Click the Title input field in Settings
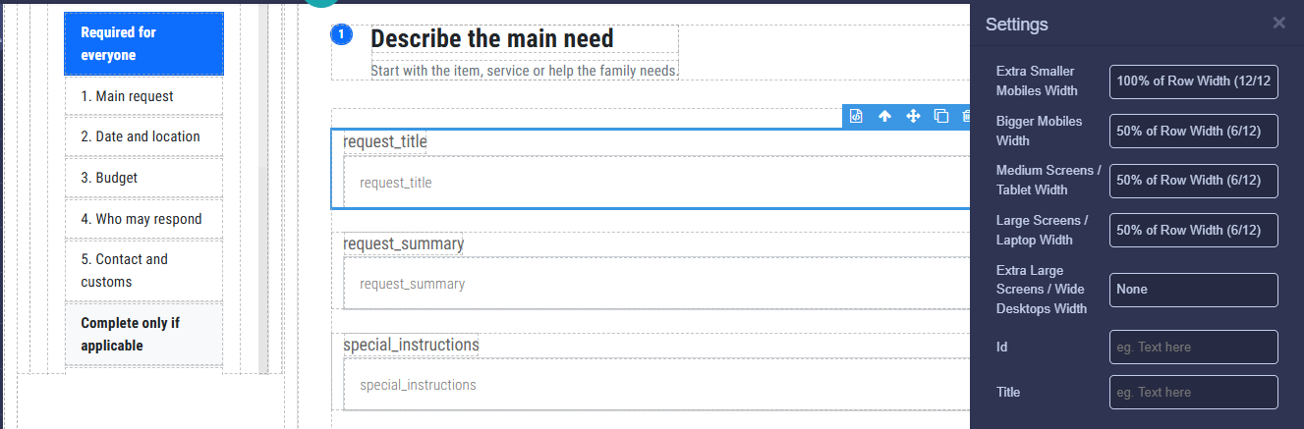This screenshot has height=429, width=1304. tap(1194, 392)
